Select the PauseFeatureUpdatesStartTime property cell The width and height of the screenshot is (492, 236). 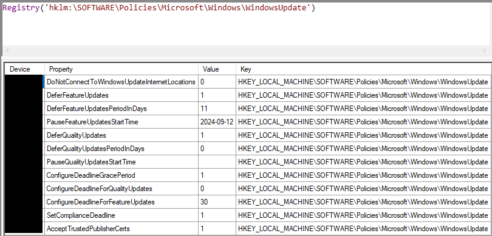click(121, 122)
